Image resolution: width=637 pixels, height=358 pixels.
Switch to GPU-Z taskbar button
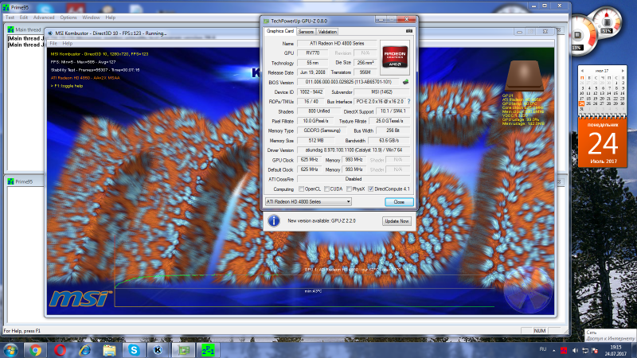[x=183, y=350]
